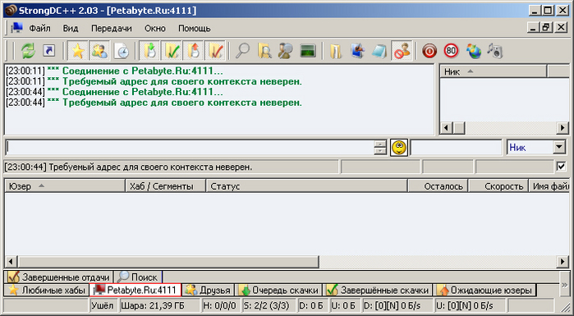Sort transfers by Хаб / Сегменты column

pos(165,186)
